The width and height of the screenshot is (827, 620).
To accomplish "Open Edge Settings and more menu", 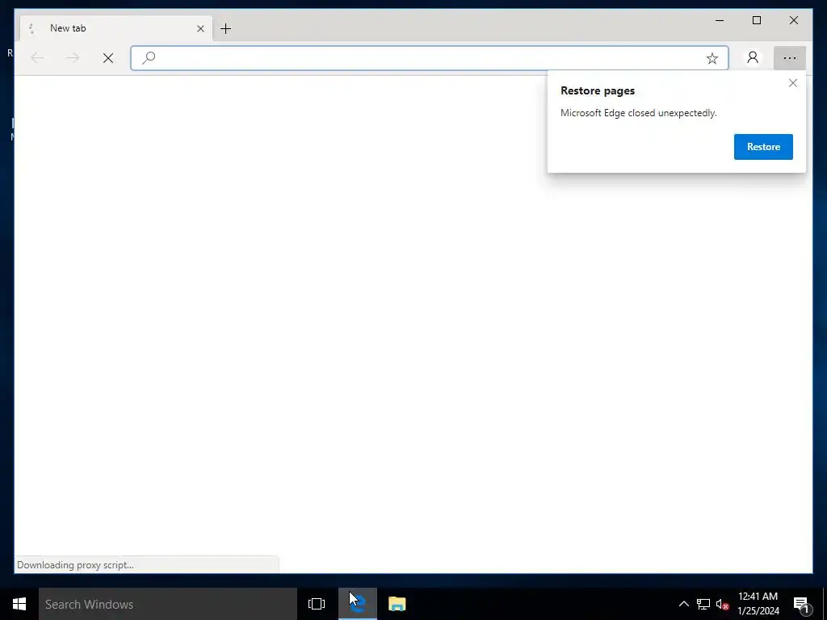I will point(790,58).
